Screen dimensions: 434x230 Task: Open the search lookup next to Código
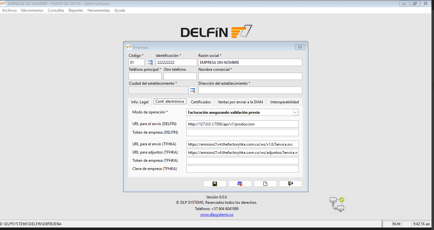pos(150,63)
